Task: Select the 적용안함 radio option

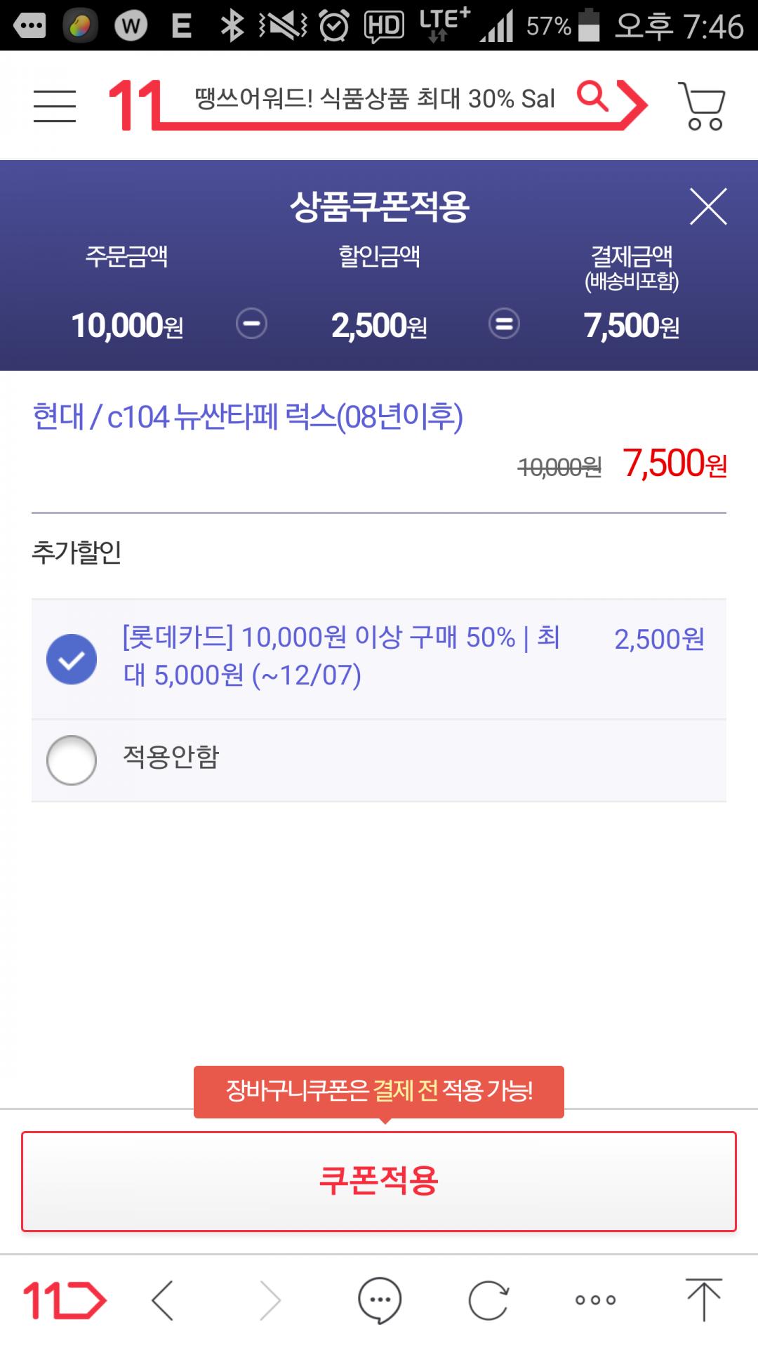Action: [x=72, y=760]
